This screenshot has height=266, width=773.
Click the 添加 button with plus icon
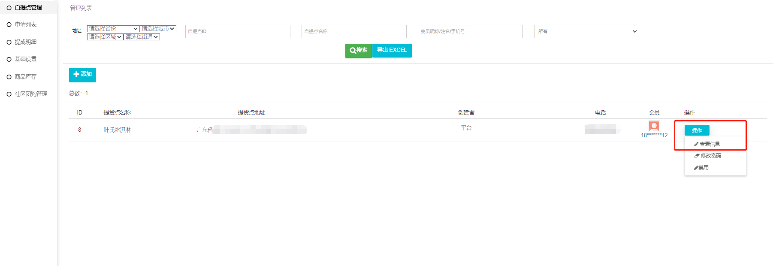coord(82,75)
